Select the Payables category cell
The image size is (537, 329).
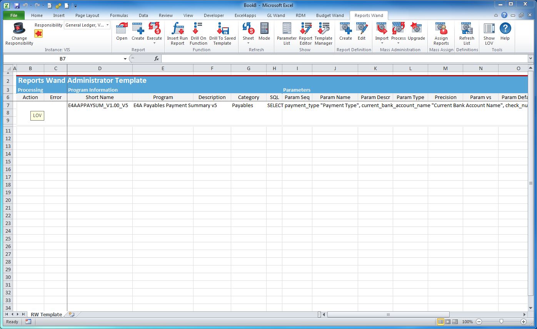pos(248,105)
